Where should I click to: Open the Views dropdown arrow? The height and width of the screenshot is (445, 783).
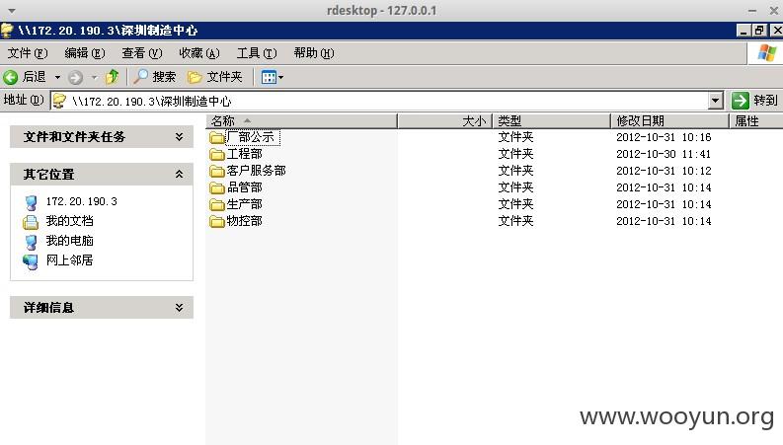[x=281, y=77]
